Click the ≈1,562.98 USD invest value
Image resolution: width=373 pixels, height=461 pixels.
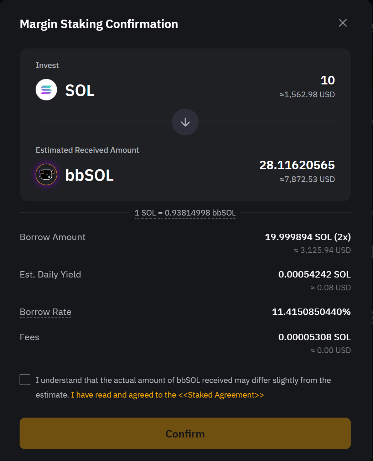pyautogui.click(x=307, y=94)
